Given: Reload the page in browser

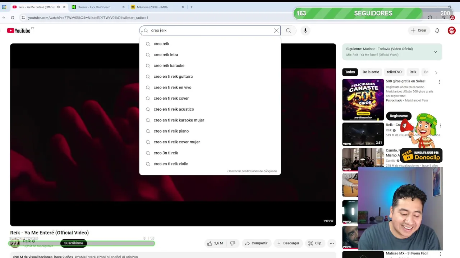Looking at the screenshot, I should click(x=13, y=18).
